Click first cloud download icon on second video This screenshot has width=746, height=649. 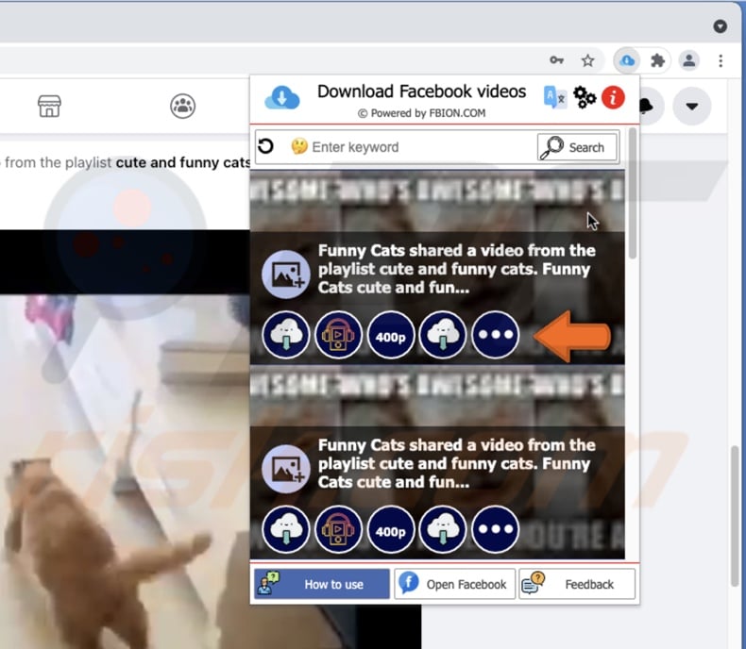click(286, 530)
